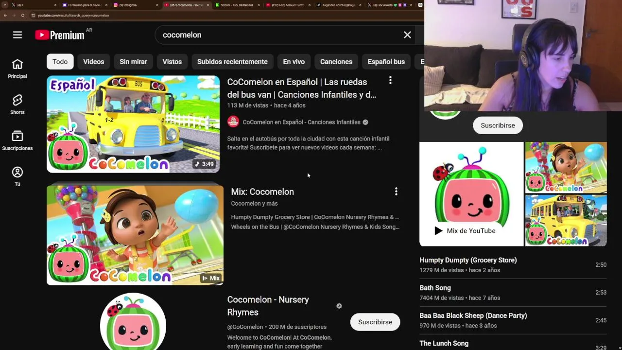622x350 pixels.
Task: Select the Vistos filter chip
Action: (172, 62)
